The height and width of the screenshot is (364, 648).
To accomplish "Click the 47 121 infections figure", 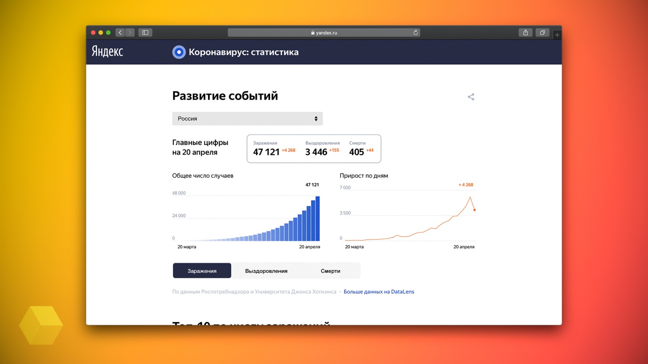I will click(267, 152).
